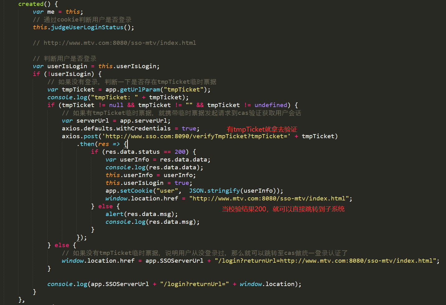The image size is (446, 305).
Task: Click the red annotation 有tmpTicket就拿去验证
Action: [x=261, y=129]
